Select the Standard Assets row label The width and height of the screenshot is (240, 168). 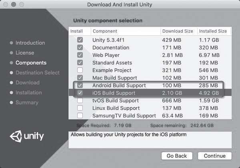tap(112, 63)
